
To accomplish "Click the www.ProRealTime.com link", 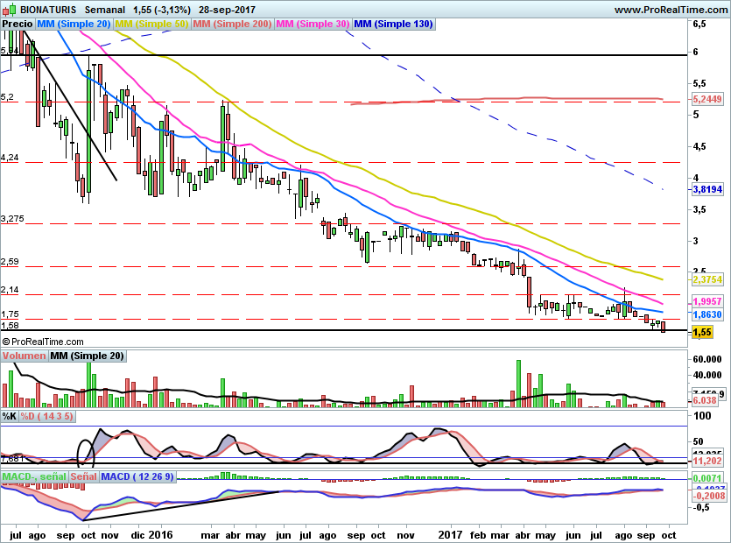I will [671, 10].
